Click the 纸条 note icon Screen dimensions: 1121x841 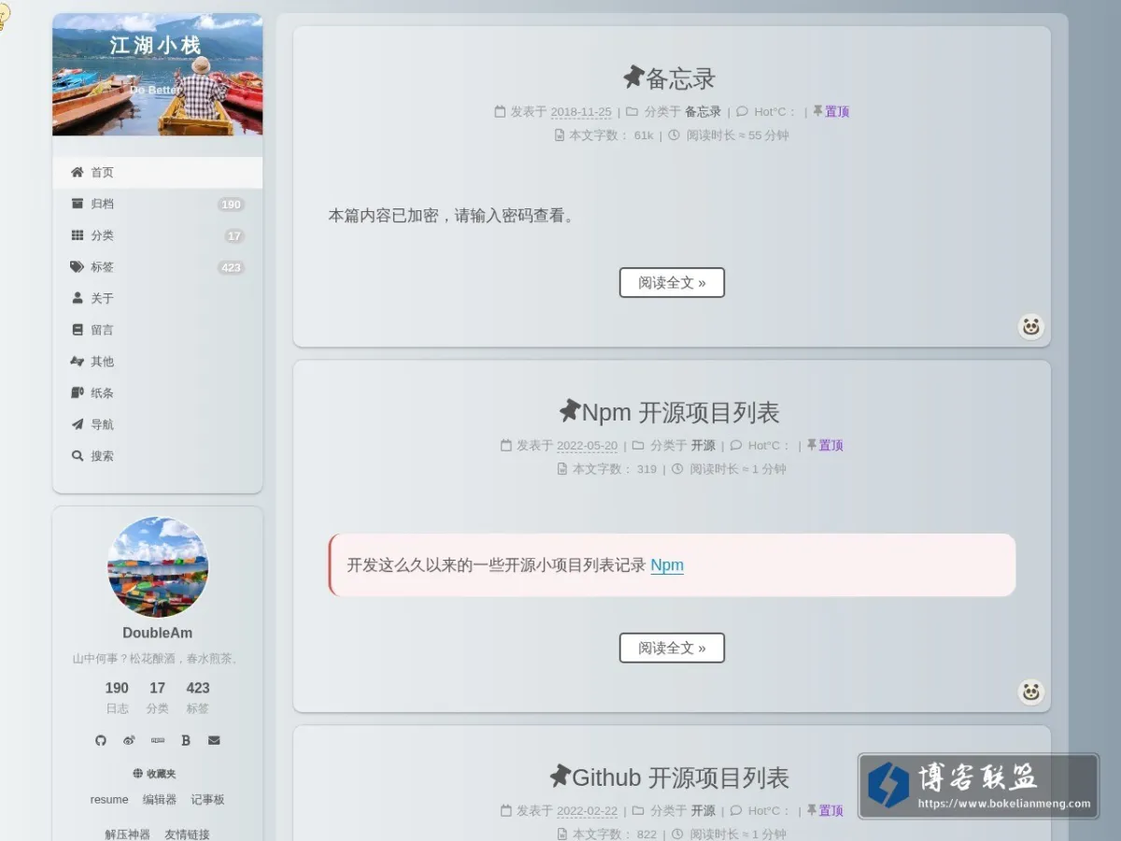tap(78, 392)
